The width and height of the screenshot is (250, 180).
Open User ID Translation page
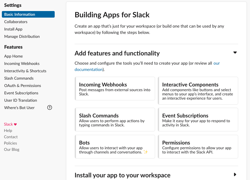[21, 100]
